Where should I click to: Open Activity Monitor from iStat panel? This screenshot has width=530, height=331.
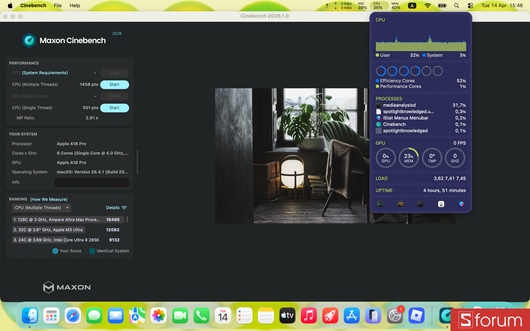coord(380,204)
